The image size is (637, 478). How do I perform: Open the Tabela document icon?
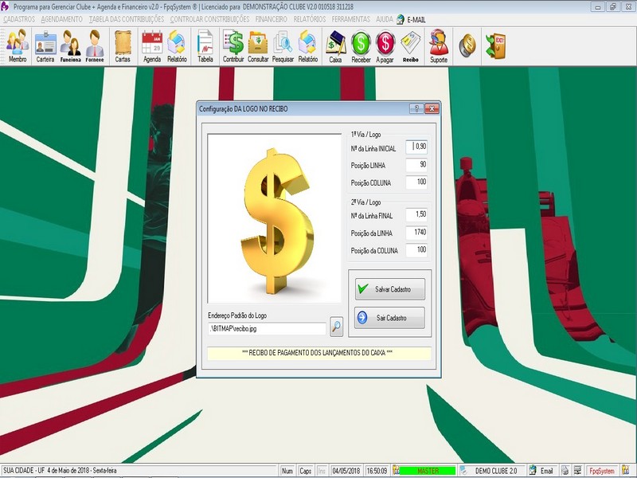pyautogui.click(x=205, y=46)
